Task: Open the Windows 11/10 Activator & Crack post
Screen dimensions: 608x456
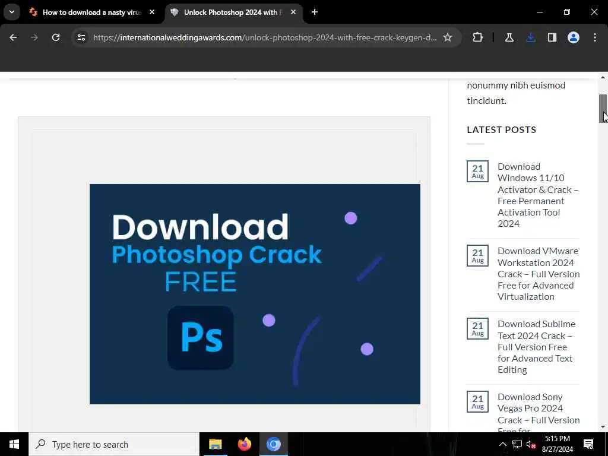Action: point(538,195)
